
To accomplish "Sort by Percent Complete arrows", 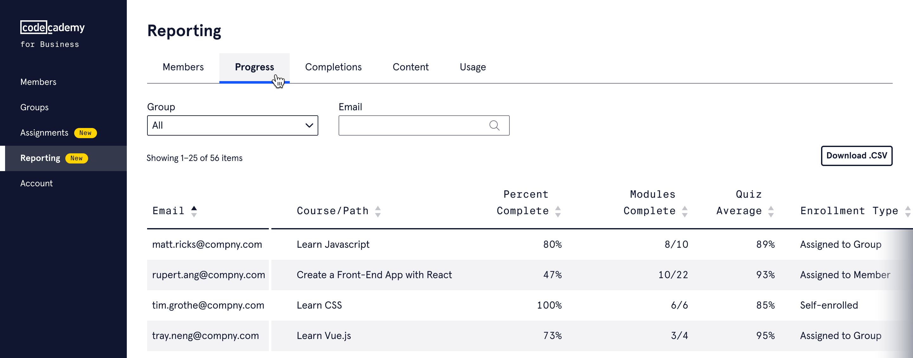I will point(558,211).
